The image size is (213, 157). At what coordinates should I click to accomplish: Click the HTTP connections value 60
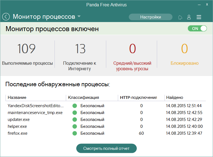click(x=141, y=133)
